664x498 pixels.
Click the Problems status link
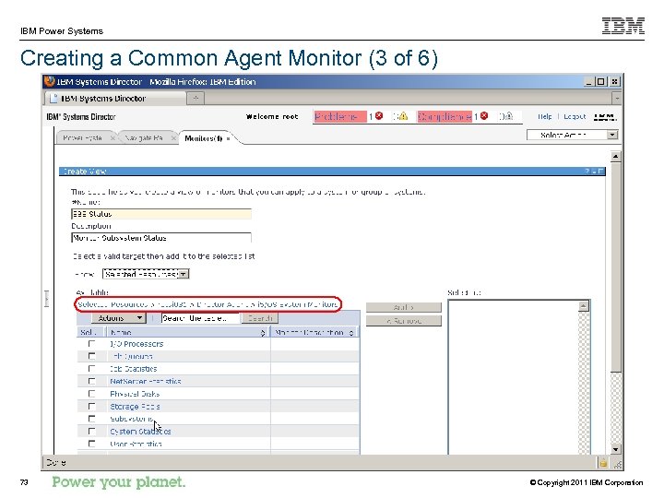(336, 116)
